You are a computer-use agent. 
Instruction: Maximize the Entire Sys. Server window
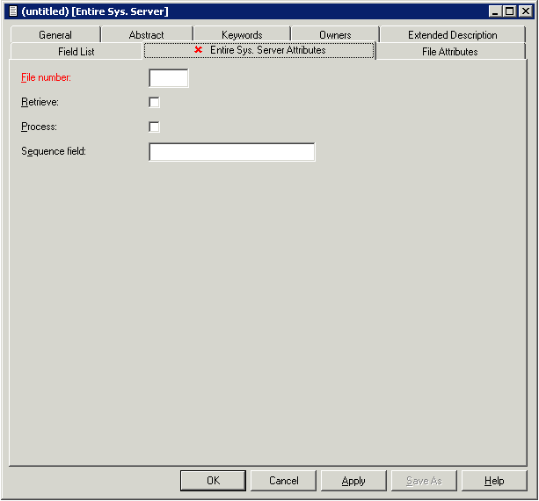[509, 11]
